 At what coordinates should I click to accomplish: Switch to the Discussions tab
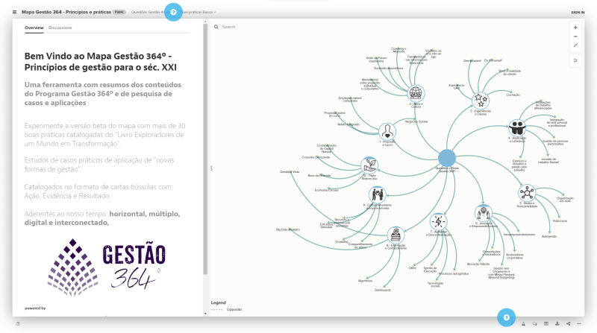pyautogui.click(x=60, y=28)
